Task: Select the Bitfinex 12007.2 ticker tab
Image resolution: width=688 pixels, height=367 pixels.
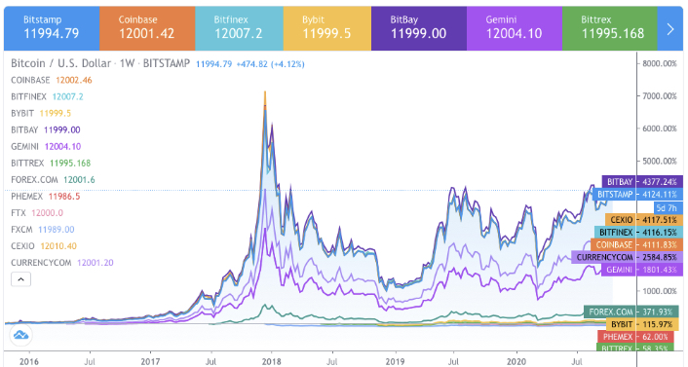Action: [239, 28]
